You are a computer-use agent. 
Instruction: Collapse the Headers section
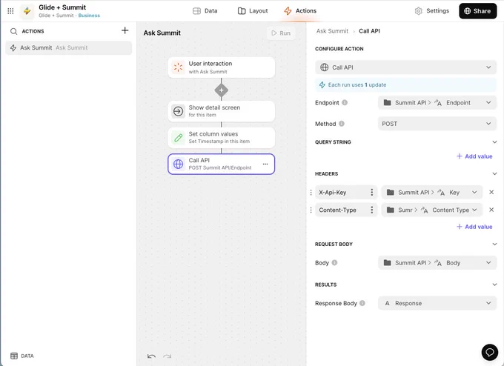click(x=494, y=174)
